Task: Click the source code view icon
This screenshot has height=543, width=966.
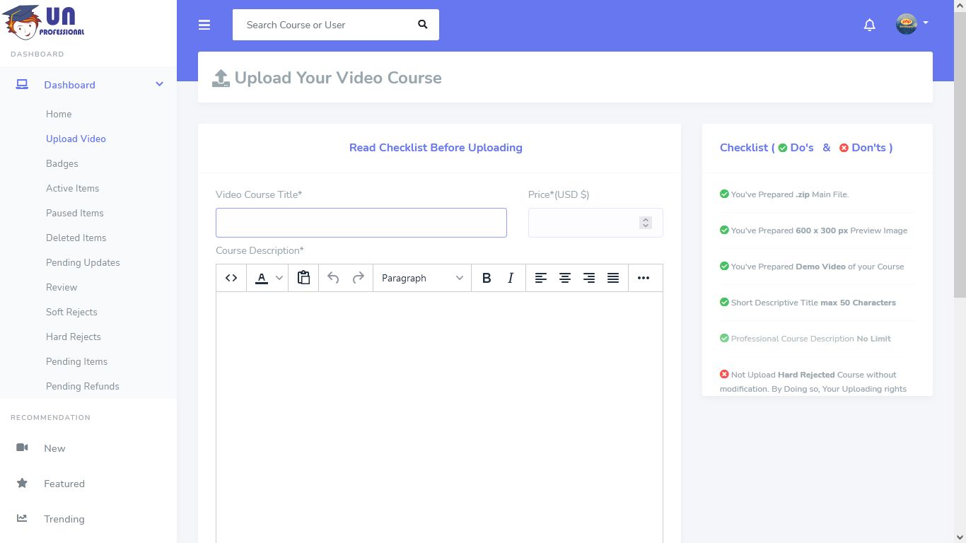Action: pos(231,278)
